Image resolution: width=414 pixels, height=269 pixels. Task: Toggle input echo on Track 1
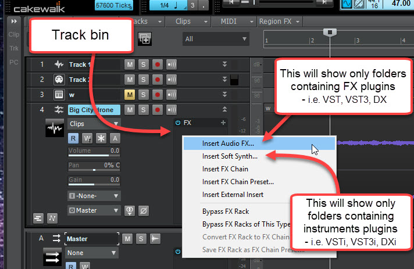point(172,64)
